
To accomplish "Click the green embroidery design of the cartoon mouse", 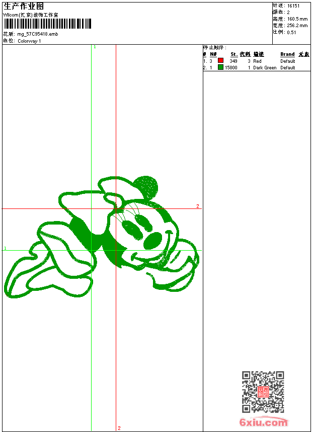I will click(102, 237).
